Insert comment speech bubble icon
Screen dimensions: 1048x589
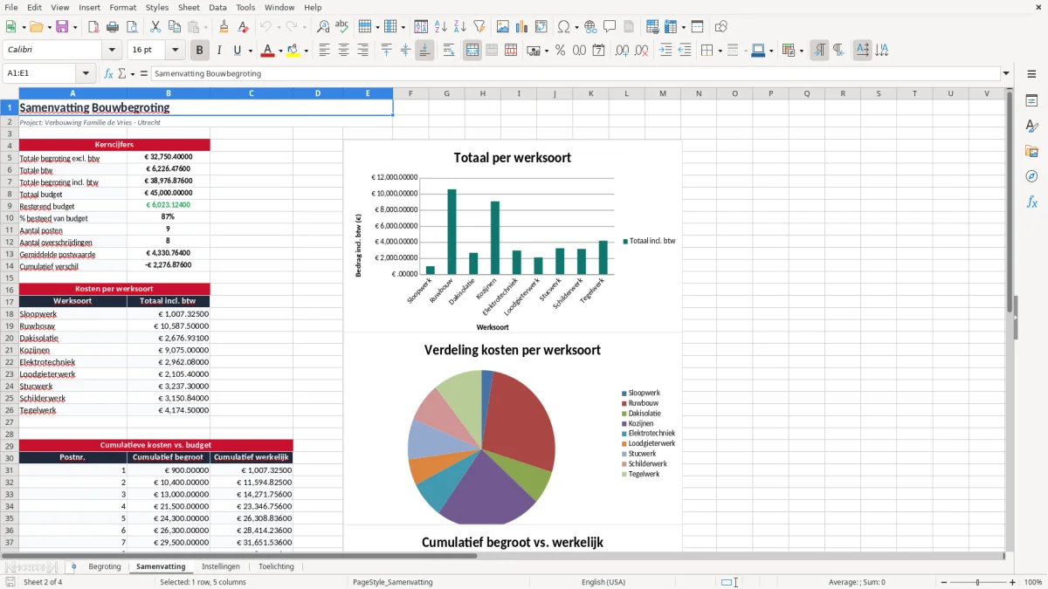click(x=610, y=27)
